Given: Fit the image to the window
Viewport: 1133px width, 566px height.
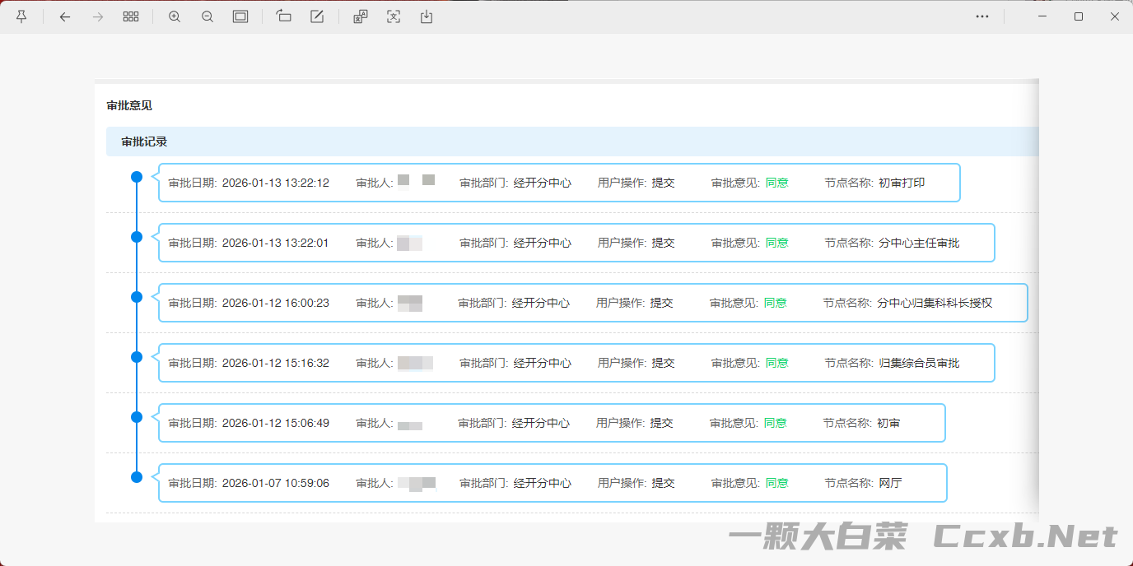Looking at the screenshot, I should click(240, 16).
